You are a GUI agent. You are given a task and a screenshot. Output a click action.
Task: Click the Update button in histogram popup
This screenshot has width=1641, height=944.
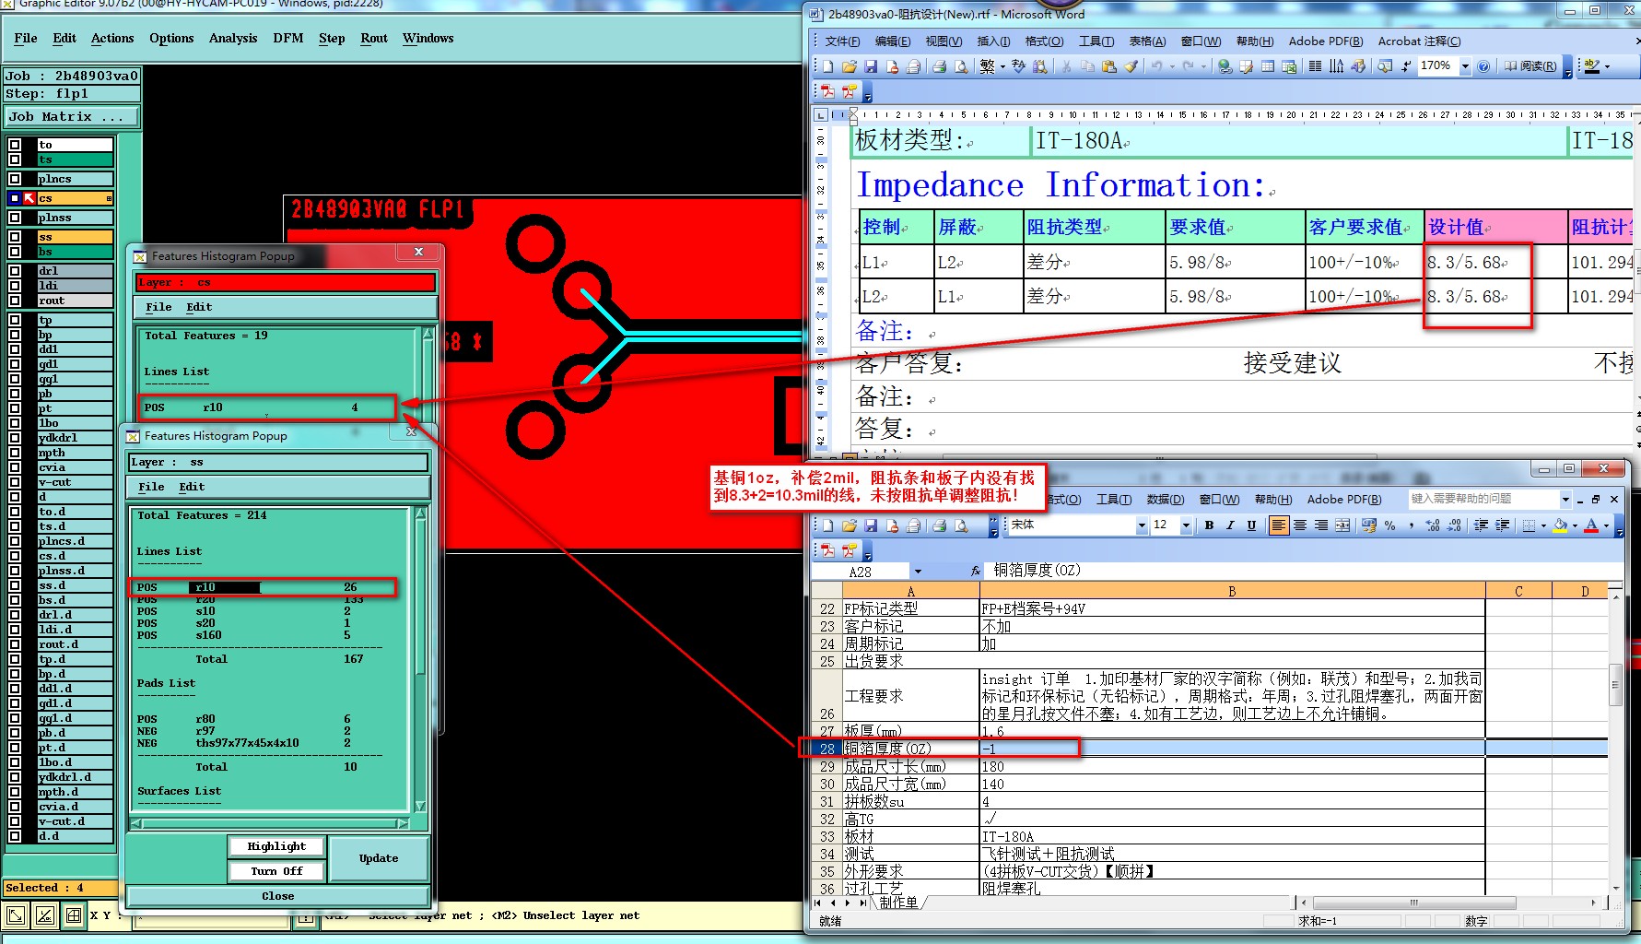point(379,858)
